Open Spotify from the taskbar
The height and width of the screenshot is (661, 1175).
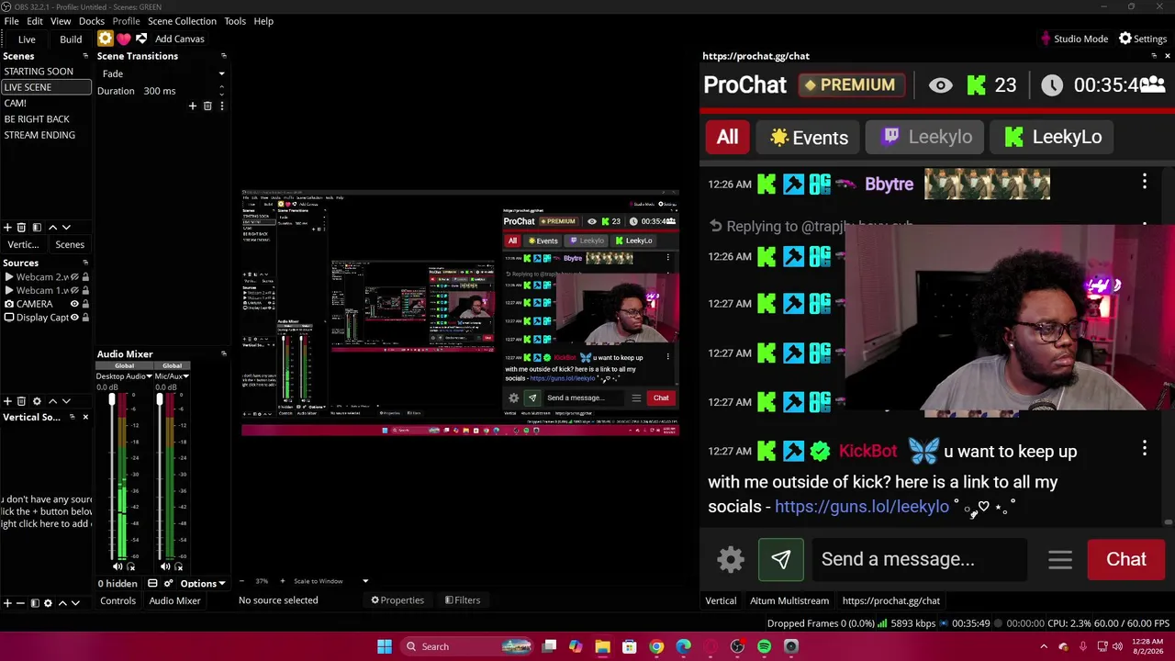(764, 646)
